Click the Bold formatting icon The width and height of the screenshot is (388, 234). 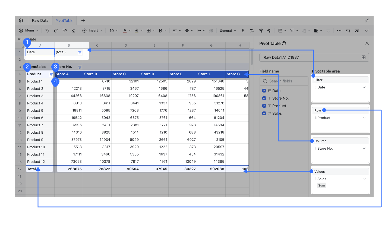pyautogui.click(x=160, y=30)
